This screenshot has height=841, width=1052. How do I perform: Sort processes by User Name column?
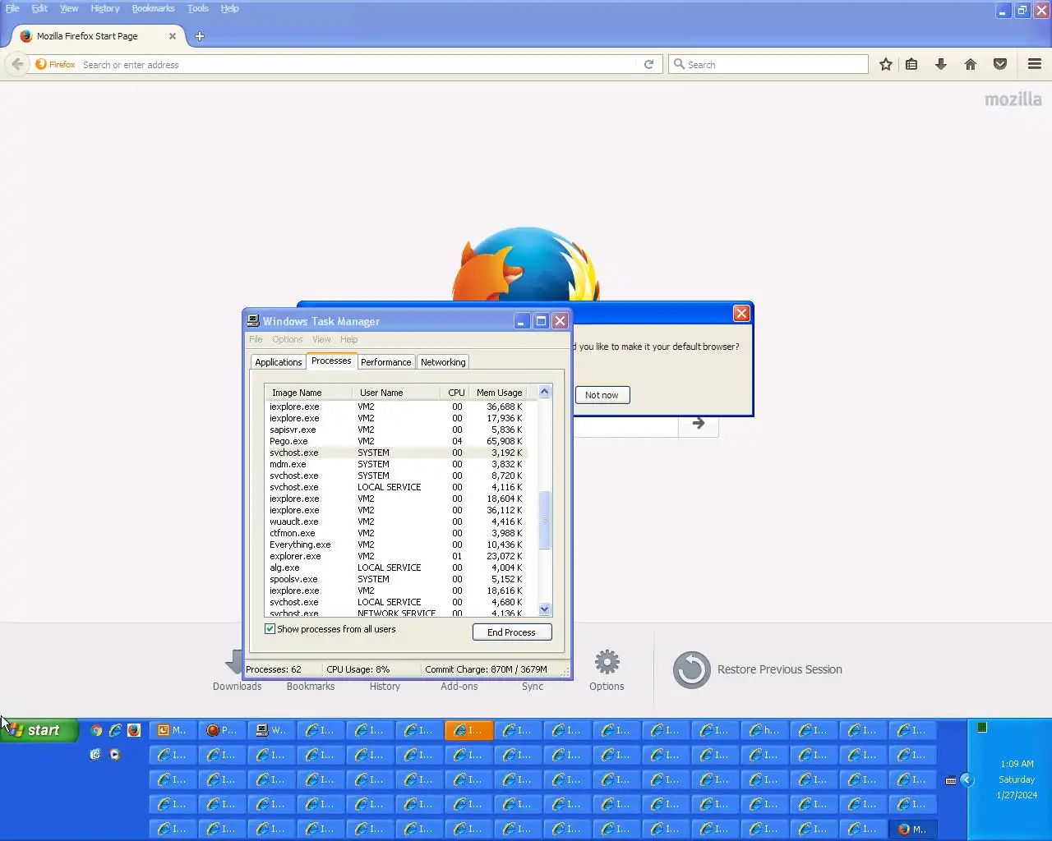tap(396, 393)
